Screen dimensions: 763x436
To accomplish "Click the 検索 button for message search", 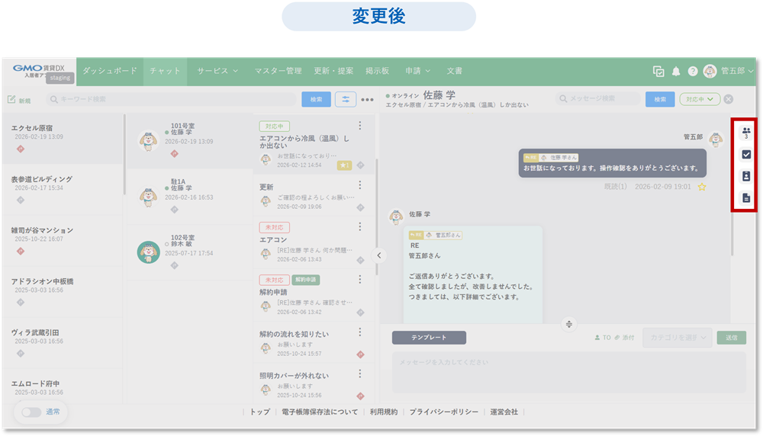I will [x=660, y=99].
